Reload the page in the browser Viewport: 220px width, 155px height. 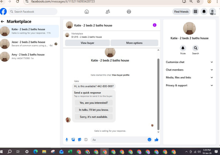pos(17,1)
